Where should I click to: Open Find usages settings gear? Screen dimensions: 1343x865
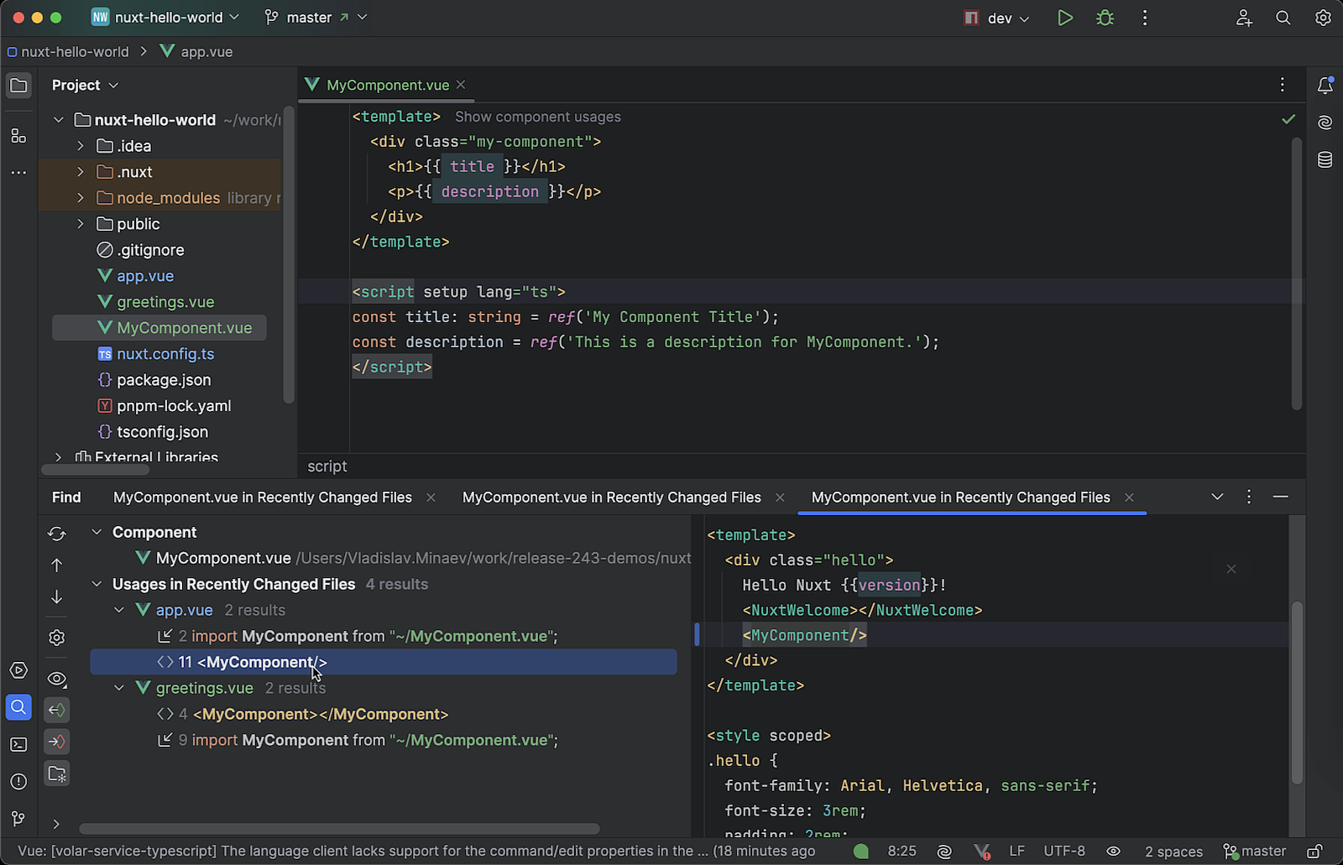(x=57, y=638)
